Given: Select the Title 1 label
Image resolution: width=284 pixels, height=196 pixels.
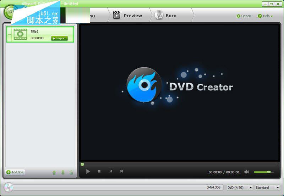Looking at the screenshot, I should tap(34, 31).
